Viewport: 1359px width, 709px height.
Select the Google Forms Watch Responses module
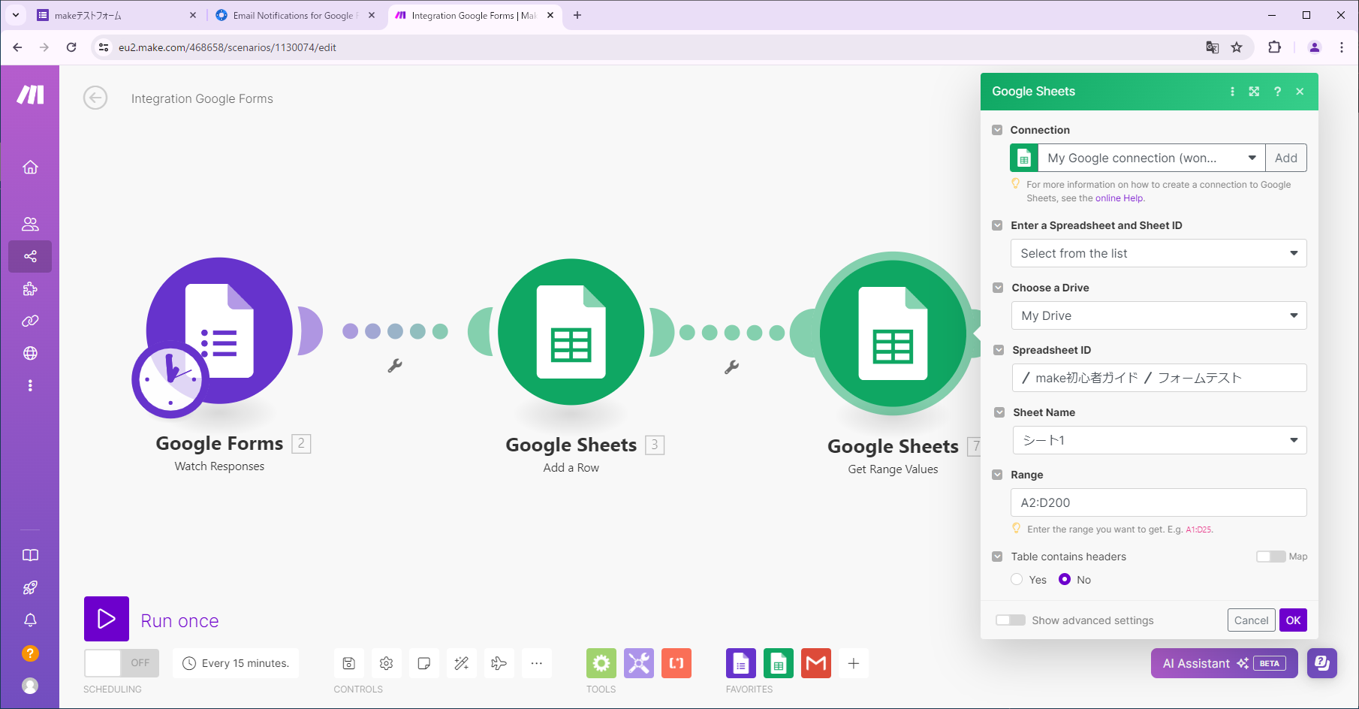click(x=219, y=330)
